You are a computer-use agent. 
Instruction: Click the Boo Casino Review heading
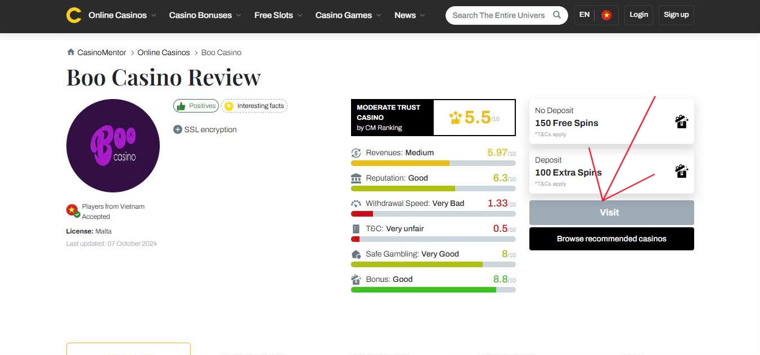coord(164,77)
